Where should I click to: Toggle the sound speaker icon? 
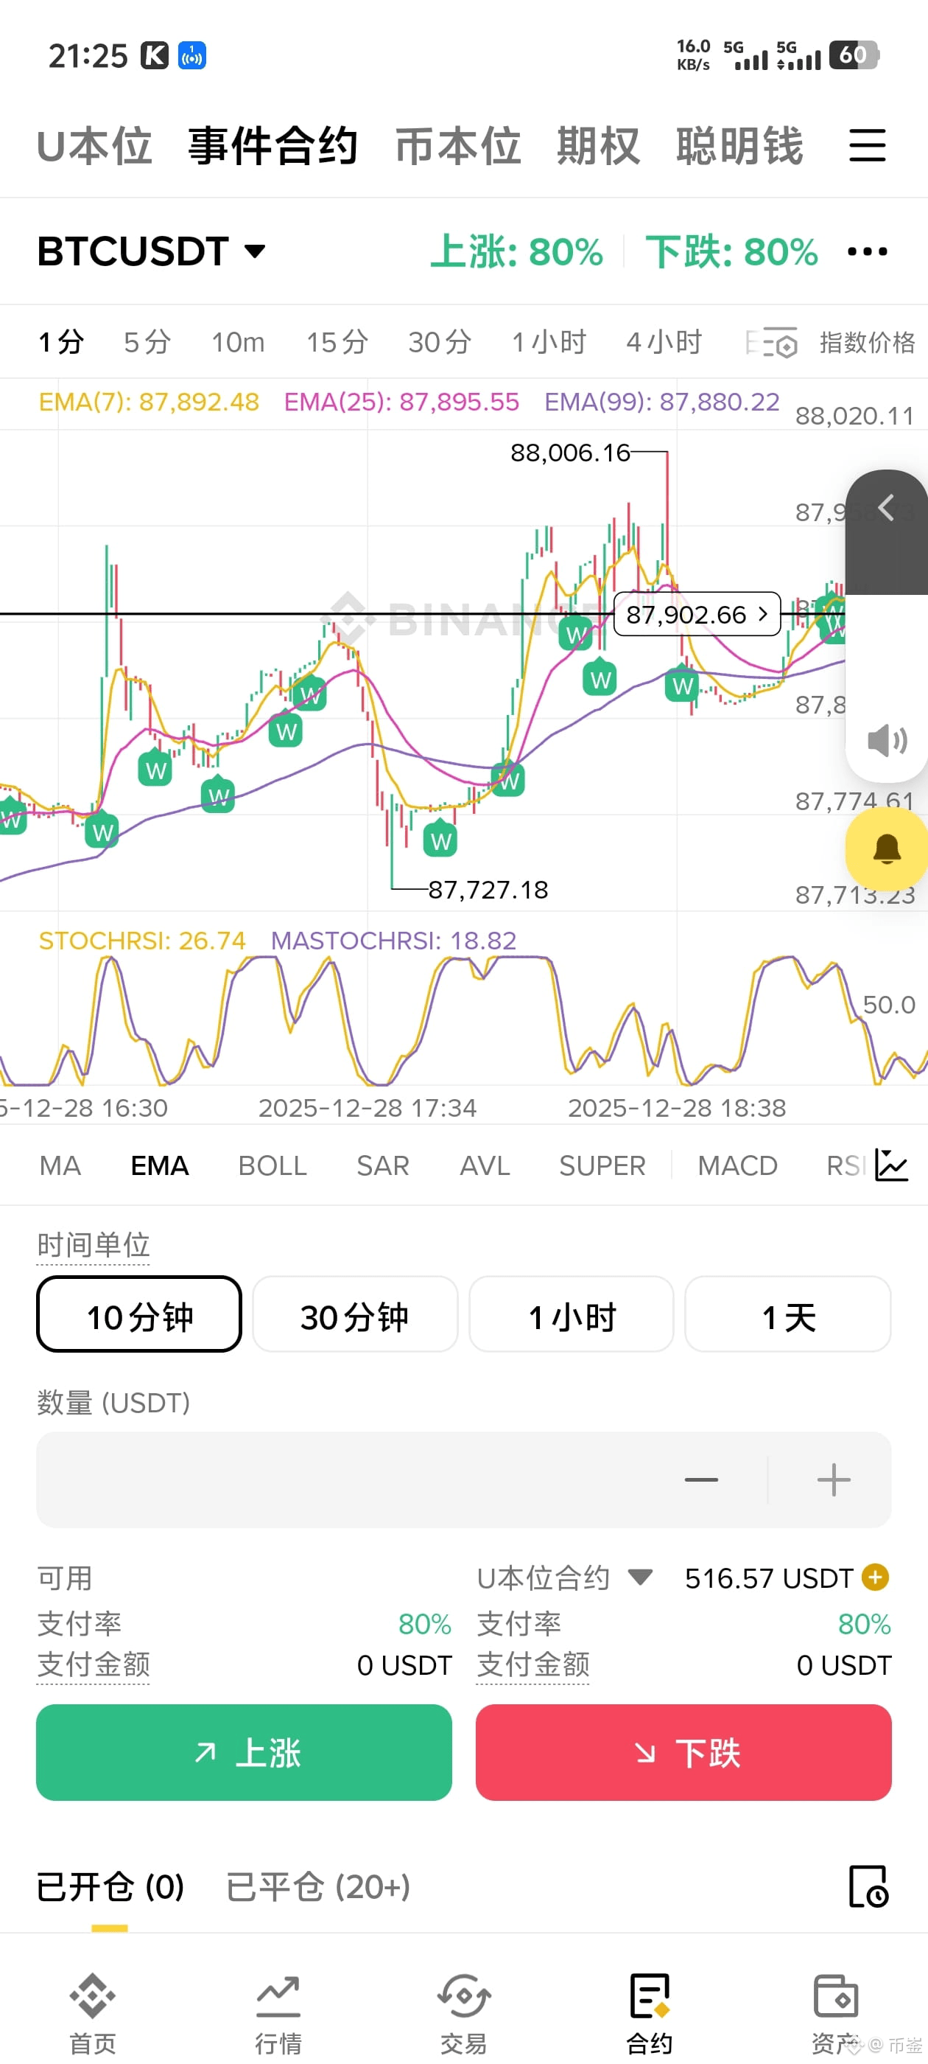pos(887,740)
